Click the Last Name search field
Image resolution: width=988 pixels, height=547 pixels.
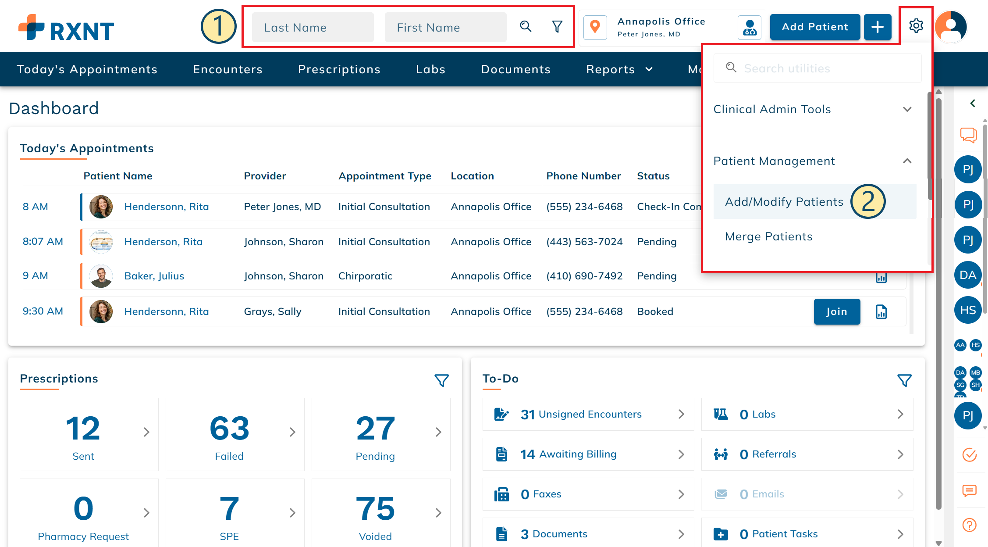(313, 27)
